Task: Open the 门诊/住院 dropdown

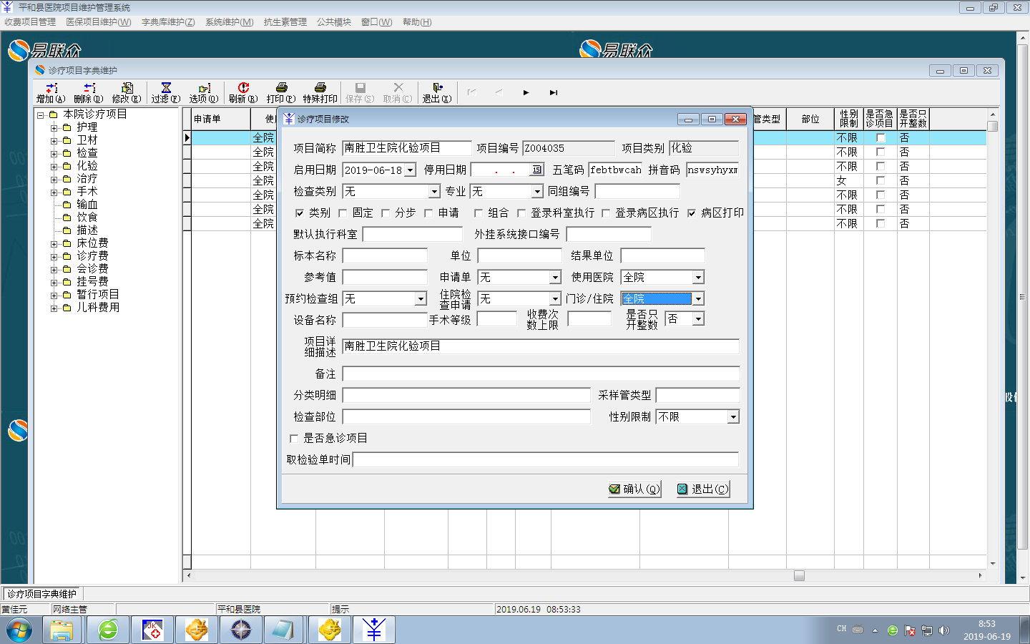Action: pos(699,299)
